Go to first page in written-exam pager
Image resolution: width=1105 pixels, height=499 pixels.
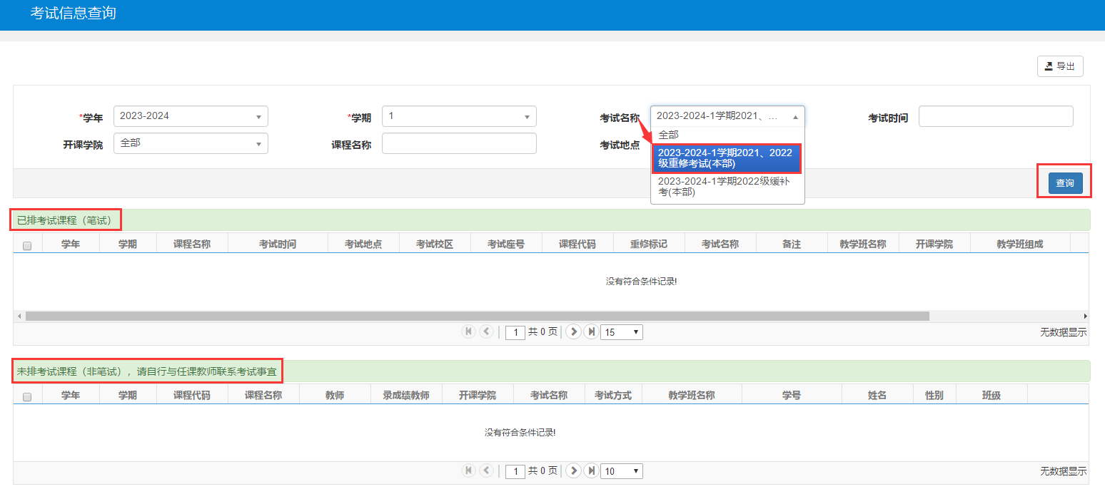[x=469, y=331]
